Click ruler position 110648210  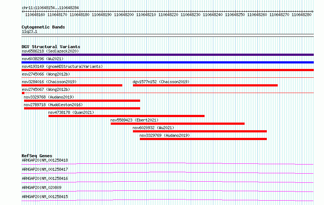coord(146,15)
